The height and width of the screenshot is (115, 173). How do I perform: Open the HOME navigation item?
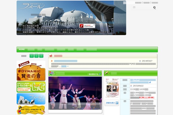point(22,49)
